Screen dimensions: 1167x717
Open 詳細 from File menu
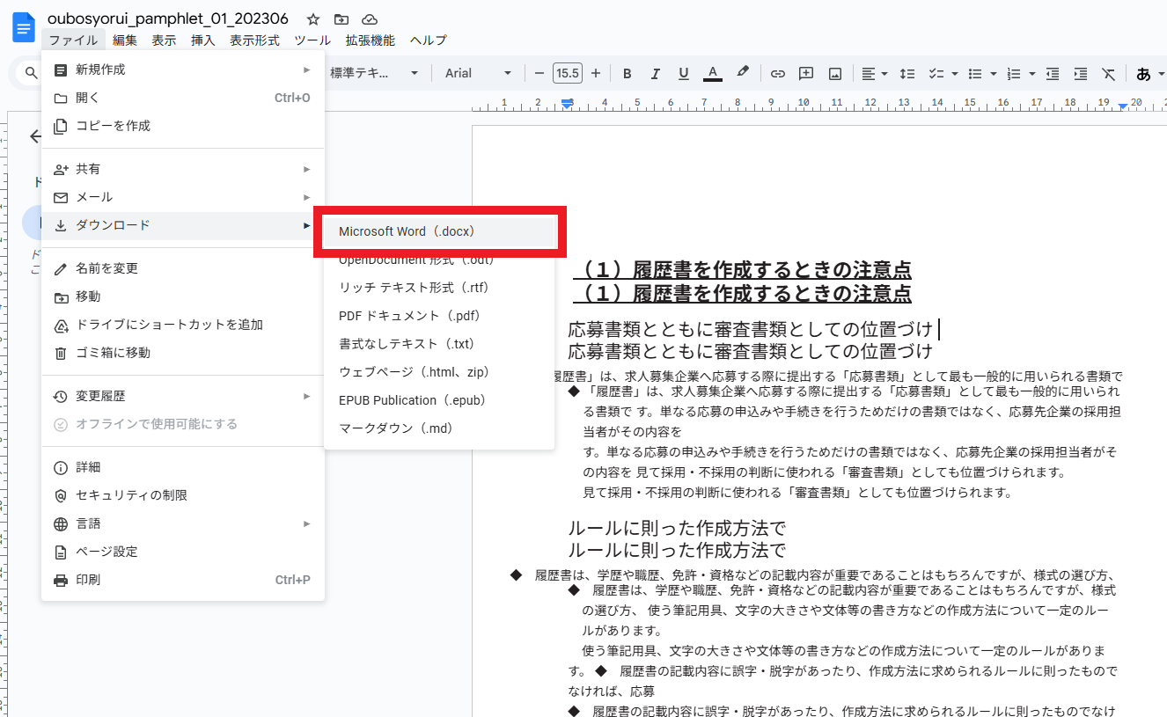(x=183, y=467)
